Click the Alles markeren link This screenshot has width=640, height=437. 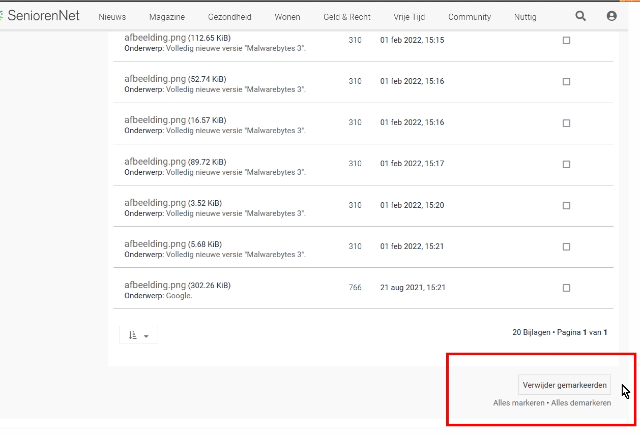point(518,403)
